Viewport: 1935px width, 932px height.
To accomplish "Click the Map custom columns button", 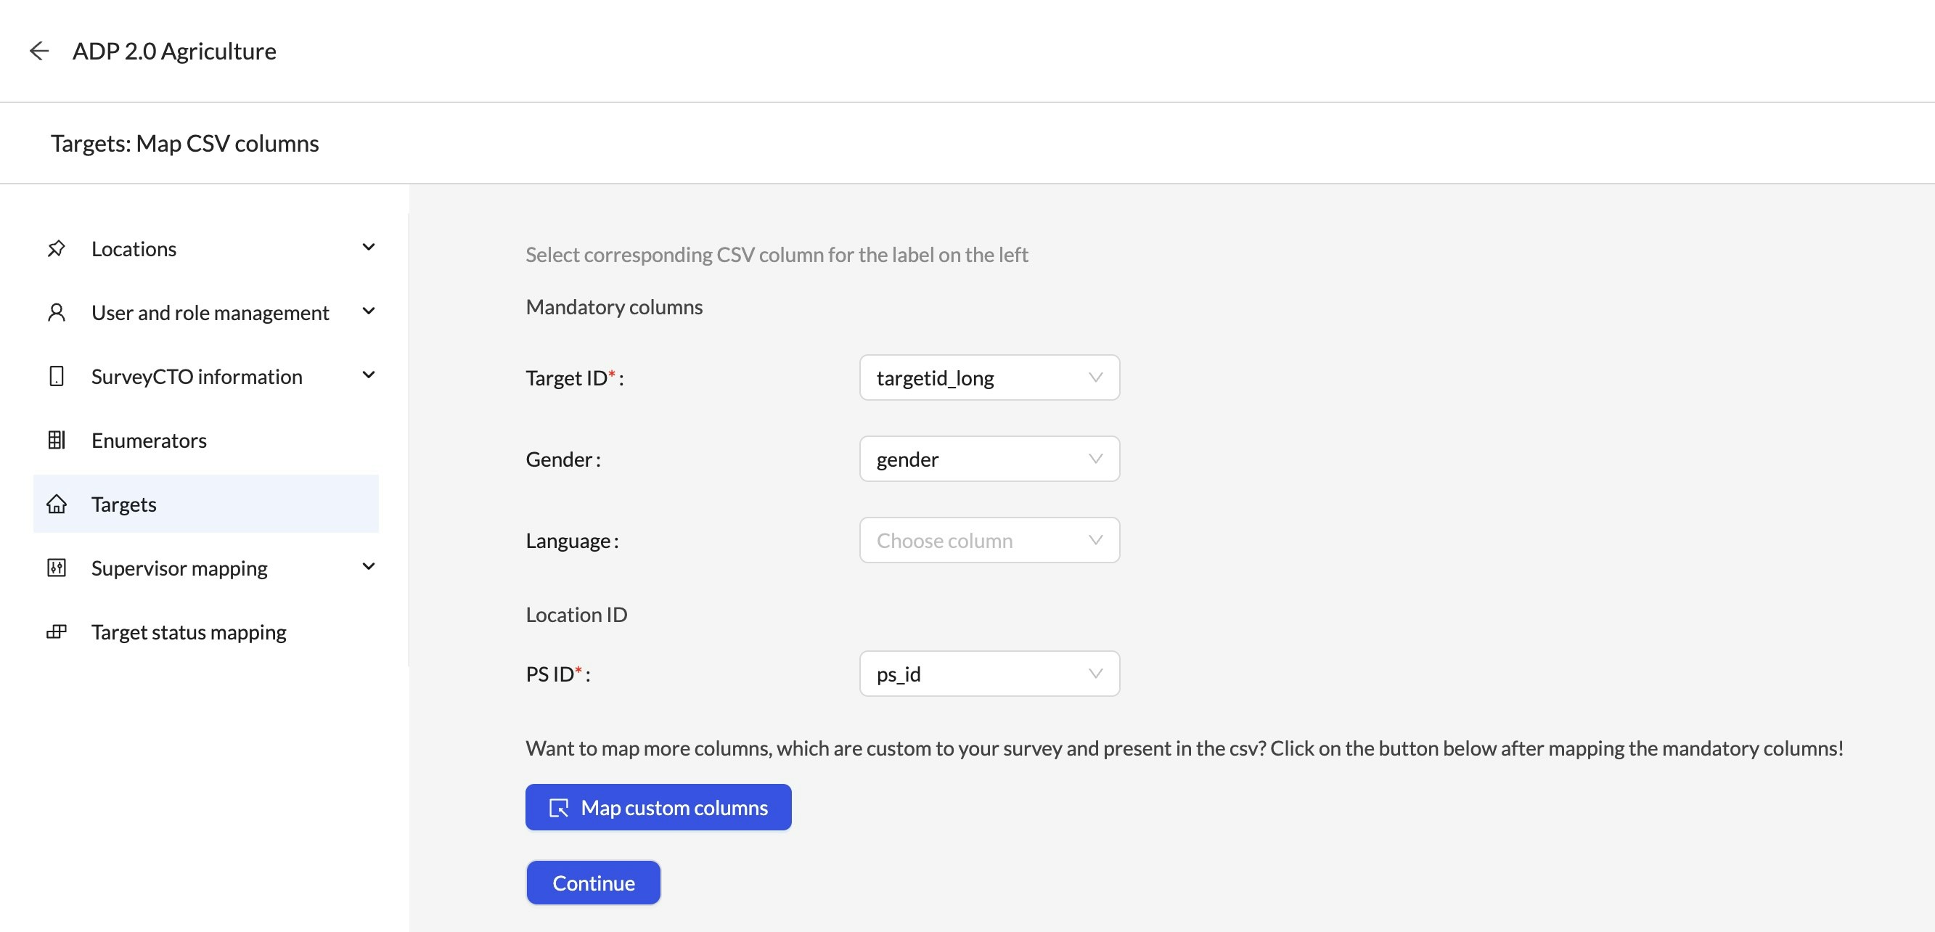I will pos(658,807).
